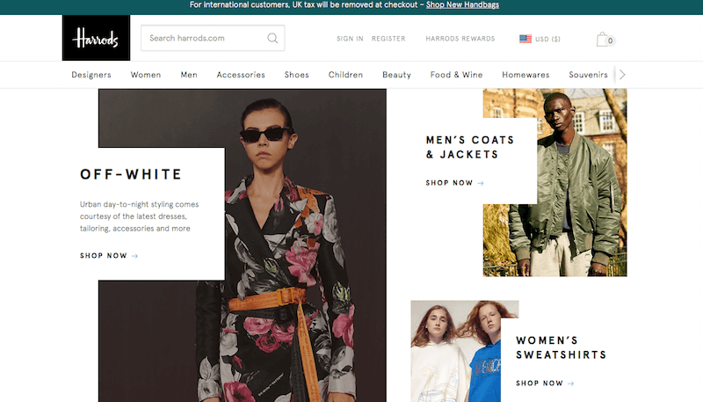Follow the Shop New Handbags banner link
This screenshot has height=402, width=703.
[x=462, y=5]
